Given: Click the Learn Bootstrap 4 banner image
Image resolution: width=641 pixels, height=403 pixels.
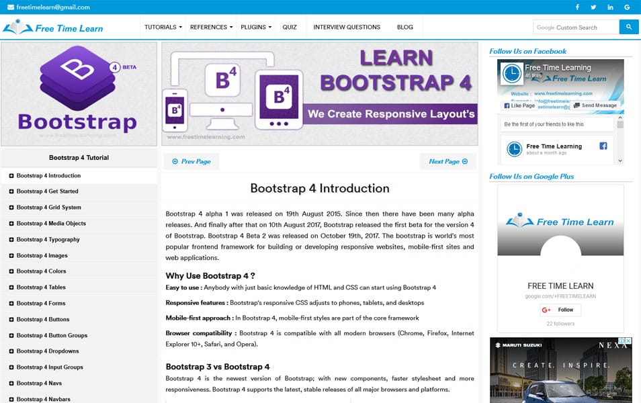Looking at the screenshot, I should click(x=320, y=93).
